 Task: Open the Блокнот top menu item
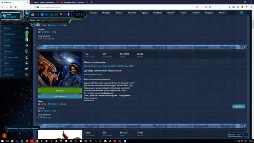(196, 13)
